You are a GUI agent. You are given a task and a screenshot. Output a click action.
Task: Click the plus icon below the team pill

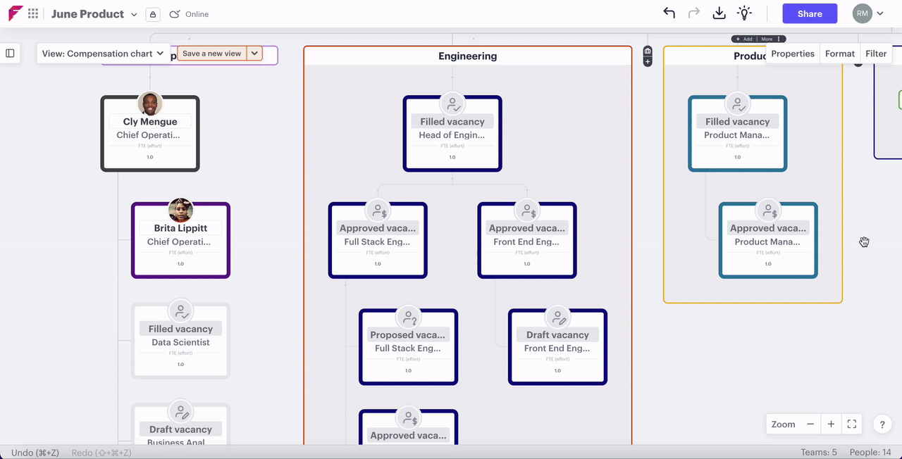coord(647,61)
